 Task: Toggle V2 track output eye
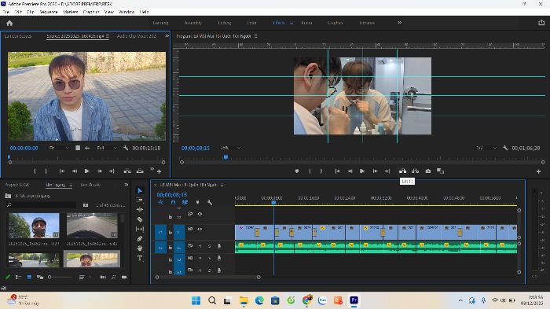pos(200,214)
